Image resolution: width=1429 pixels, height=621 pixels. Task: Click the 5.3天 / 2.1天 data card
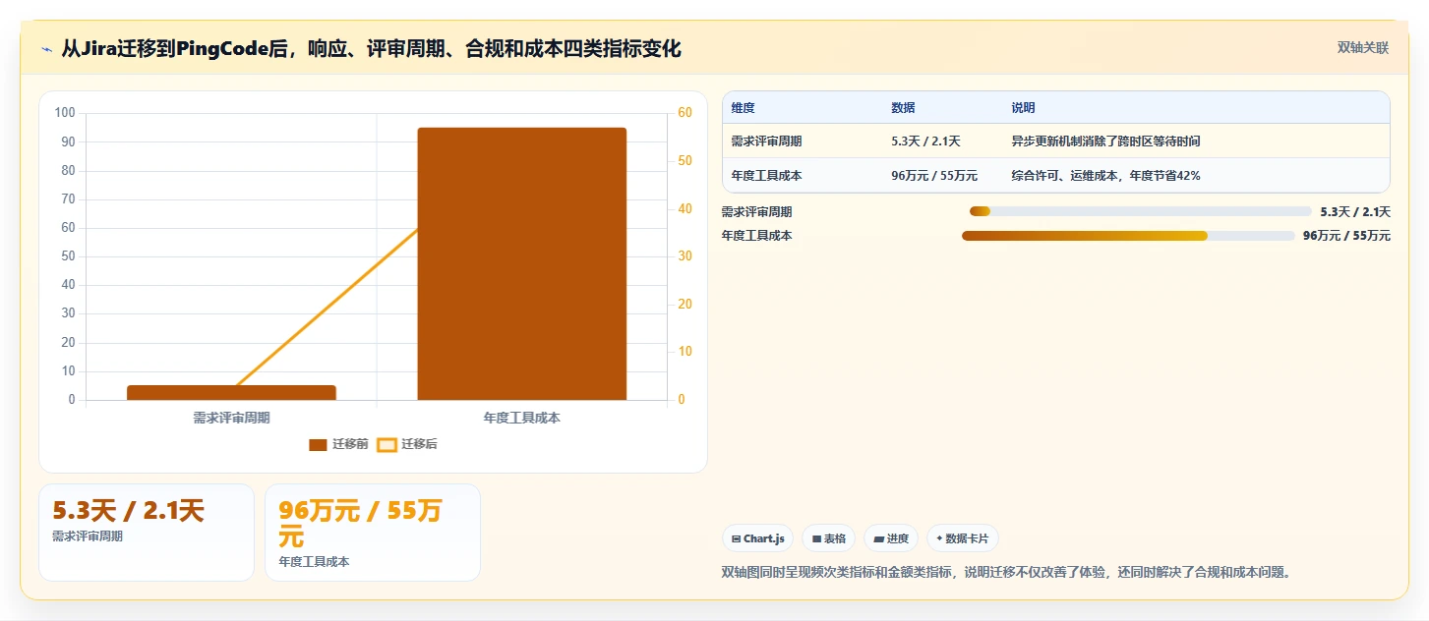147,532
